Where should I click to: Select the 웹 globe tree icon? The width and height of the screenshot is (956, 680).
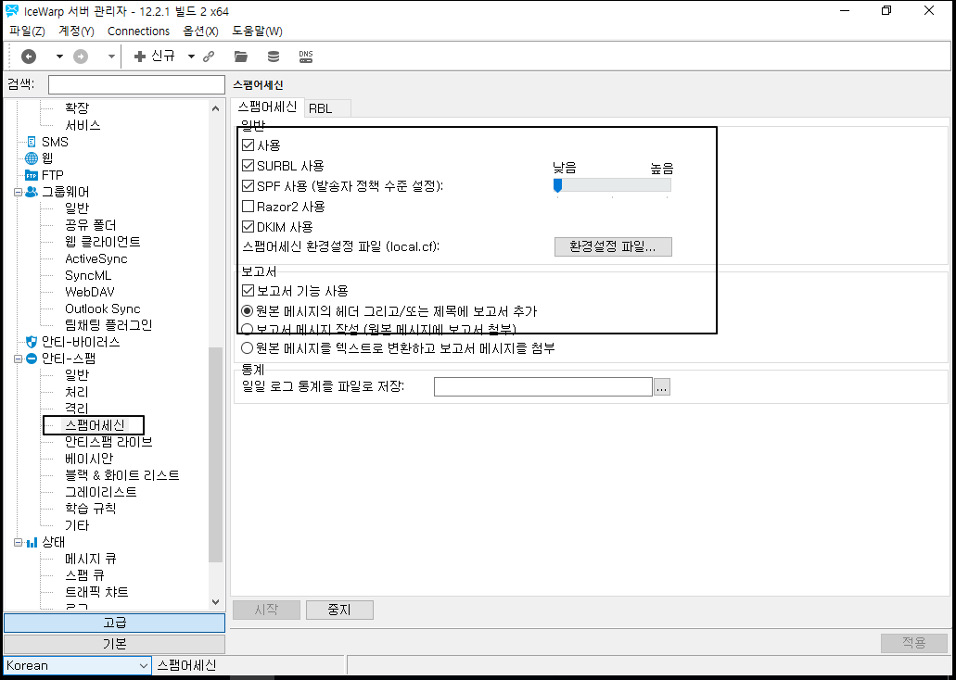(x=32, y=158)
